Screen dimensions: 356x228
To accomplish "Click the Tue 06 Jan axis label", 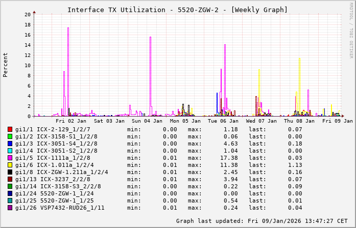I will (x=223, y=121).
